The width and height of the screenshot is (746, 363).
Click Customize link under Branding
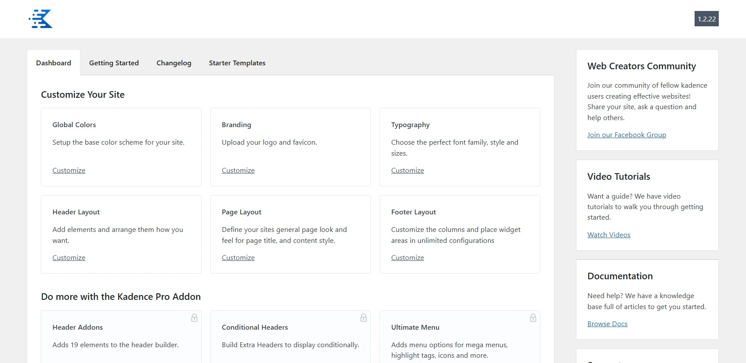click(238, 170)
